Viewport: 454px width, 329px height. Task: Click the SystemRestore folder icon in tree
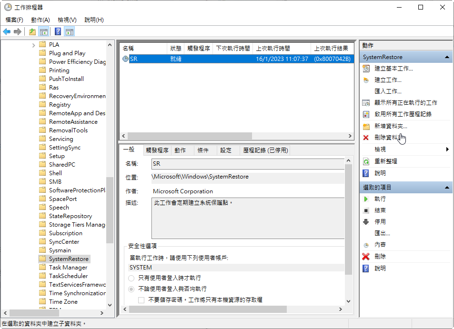coord(42,259)
